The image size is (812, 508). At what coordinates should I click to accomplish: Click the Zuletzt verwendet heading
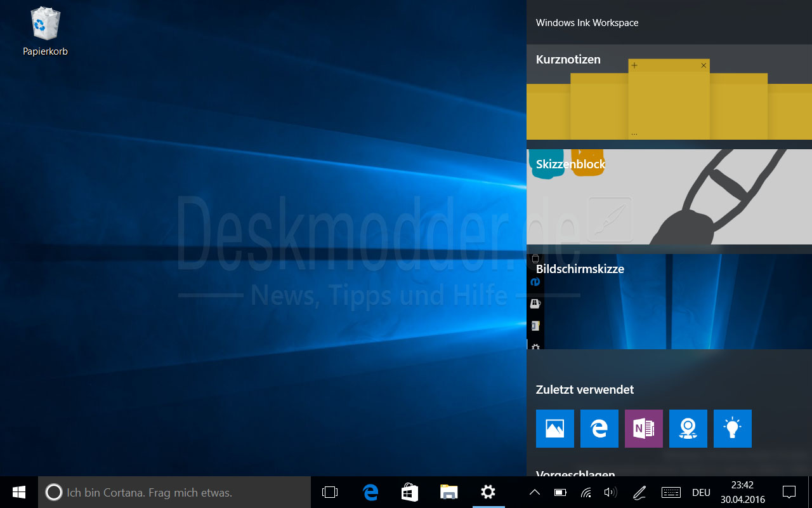[x=585, y=389]
